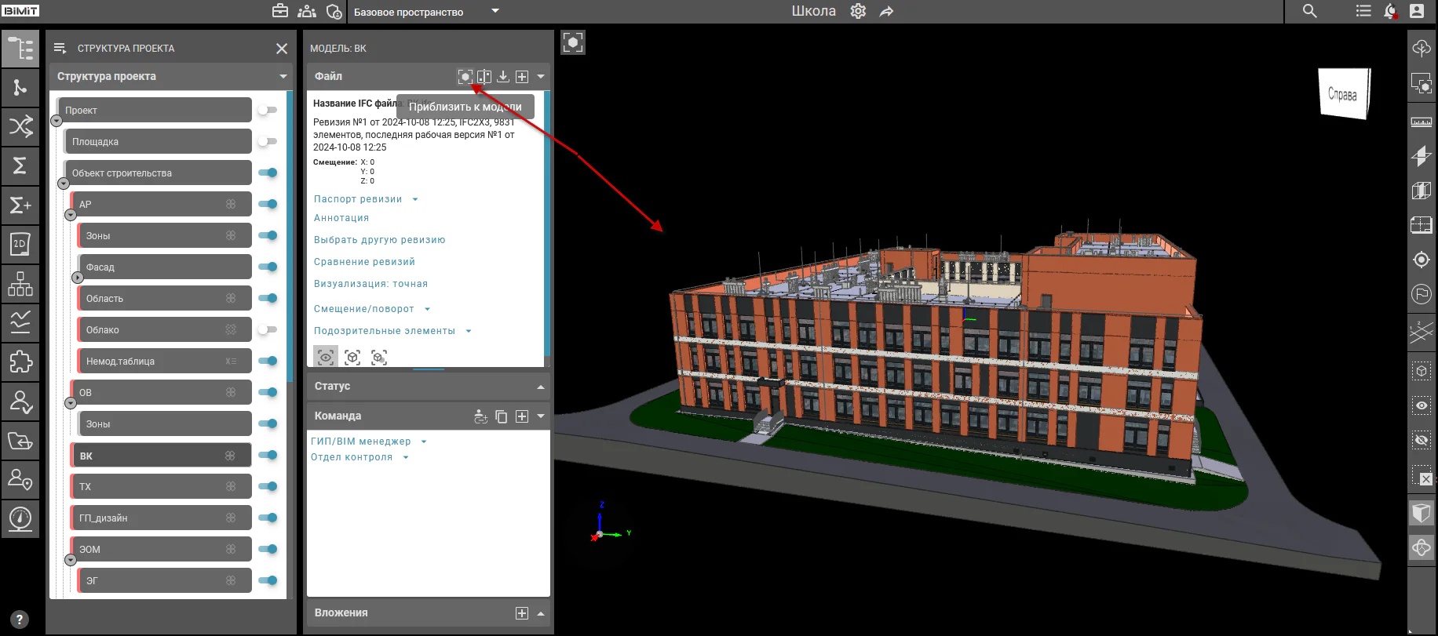Expand the Статус panel

428,387
